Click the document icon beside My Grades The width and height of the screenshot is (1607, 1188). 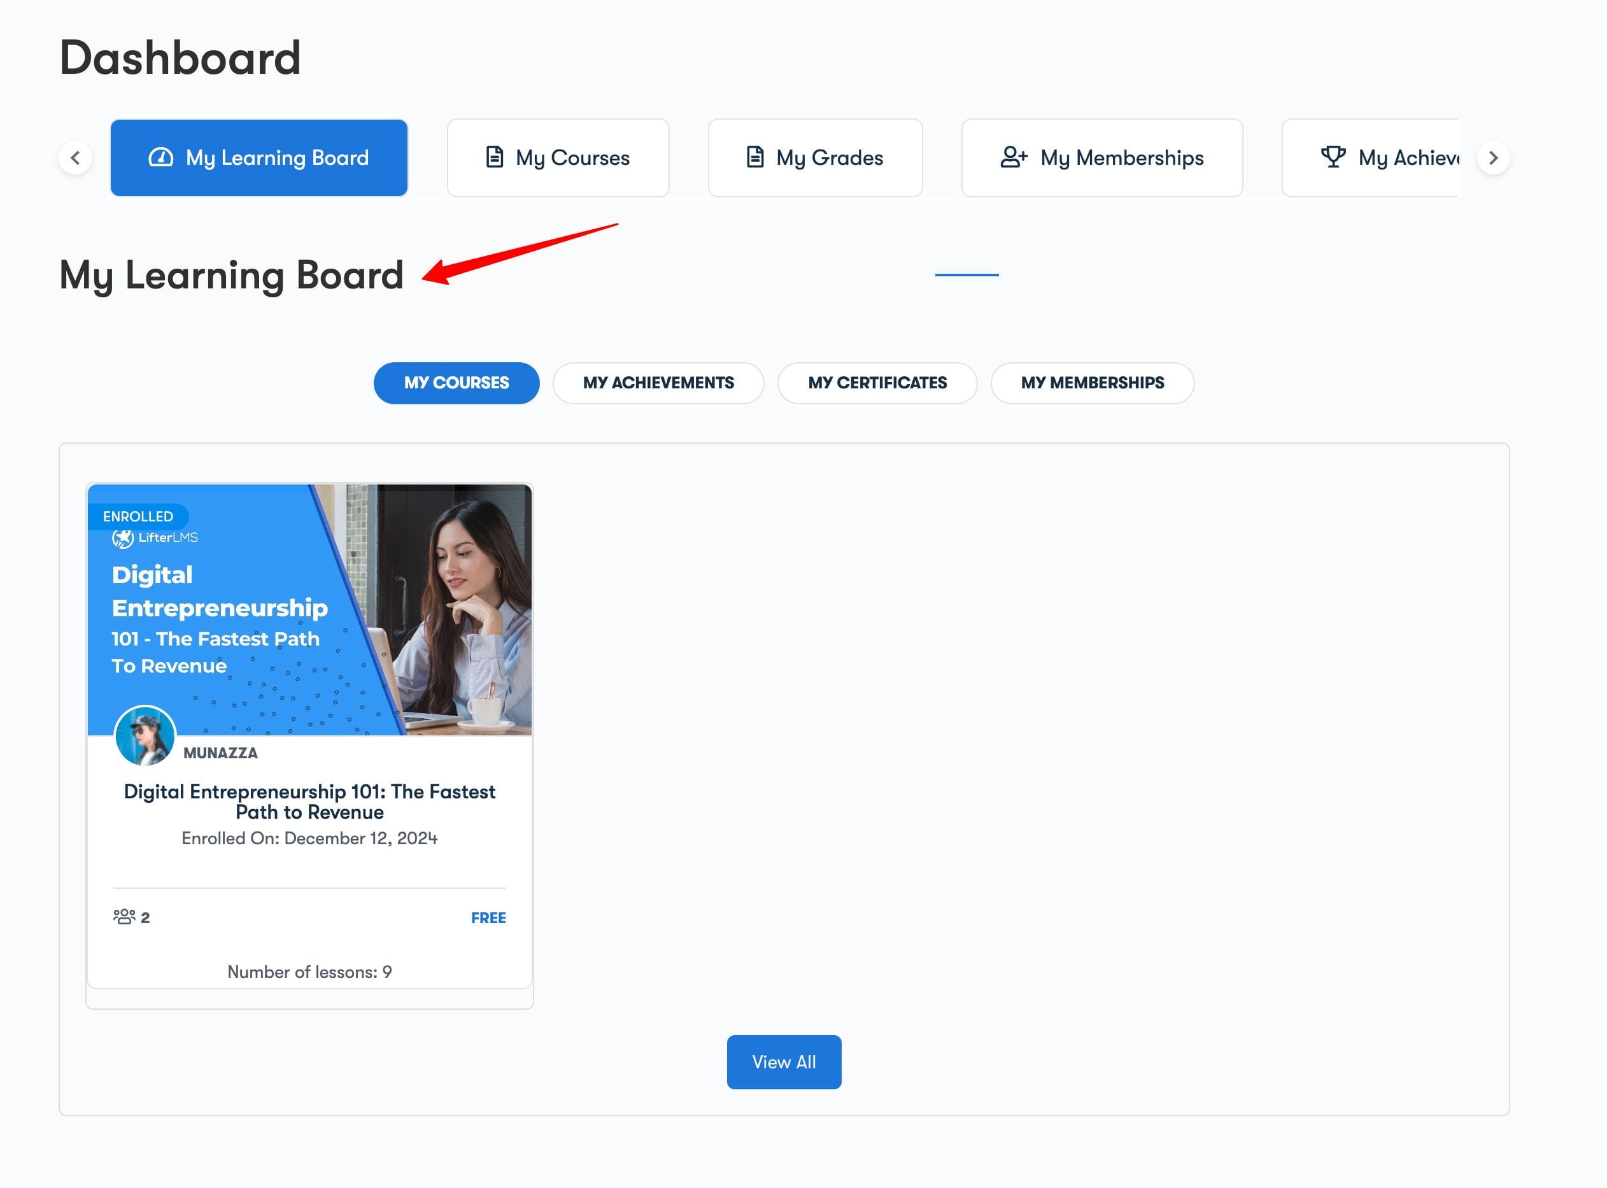755,157
